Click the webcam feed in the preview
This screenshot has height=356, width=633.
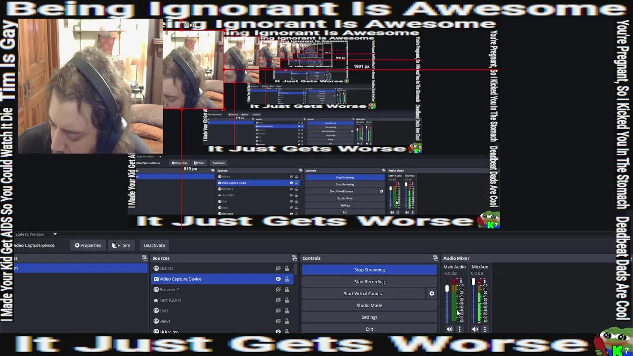(90, 87)
